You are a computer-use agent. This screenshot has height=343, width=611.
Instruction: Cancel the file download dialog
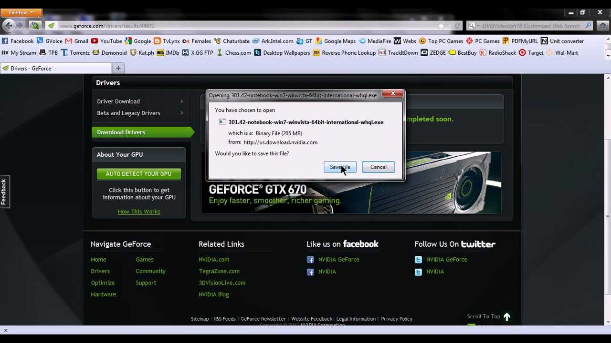pyautogui.click(x=378, y=167)
